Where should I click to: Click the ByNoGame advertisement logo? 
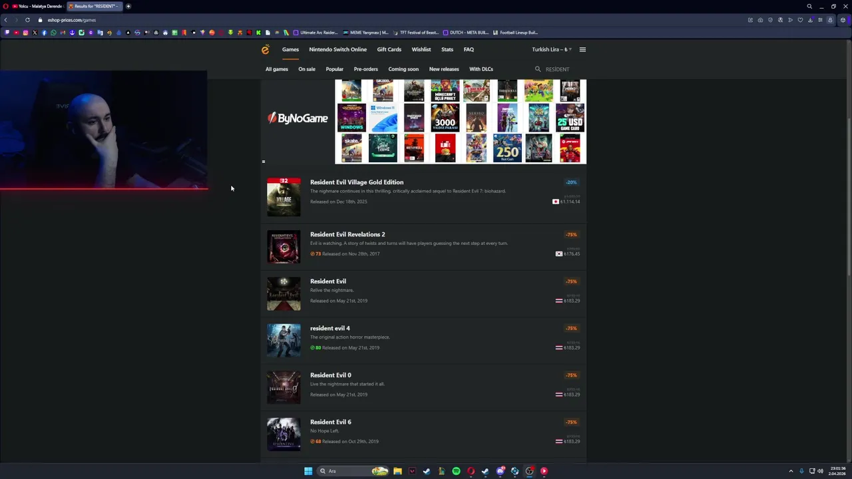[x=298, y=118]
